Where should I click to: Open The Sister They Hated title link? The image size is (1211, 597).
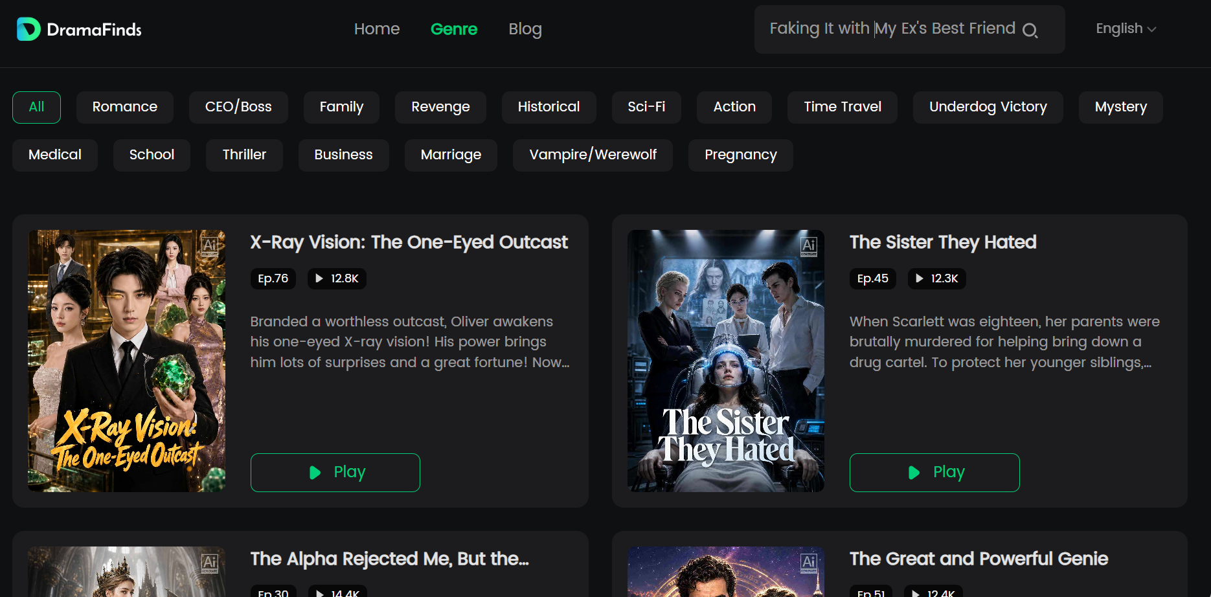pos(943,242)
